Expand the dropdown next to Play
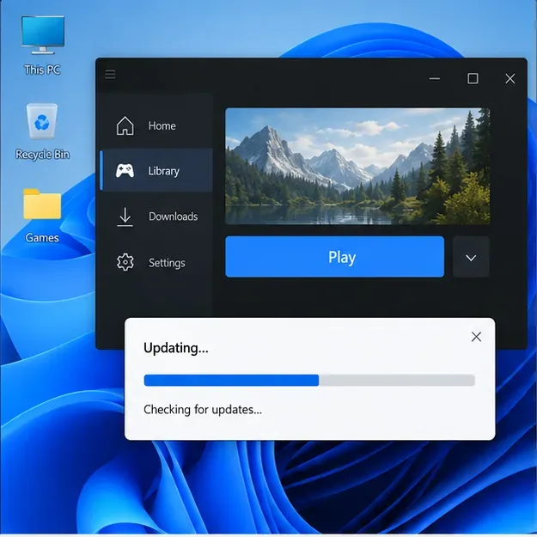The image size is (537, 537). coord(471,257)
